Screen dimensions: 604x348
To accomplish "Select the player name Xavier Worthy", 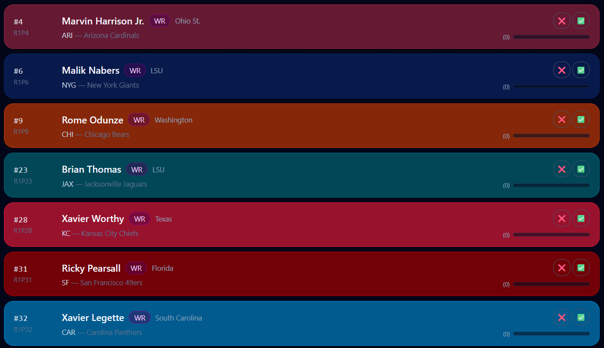I will coord(93,219).
